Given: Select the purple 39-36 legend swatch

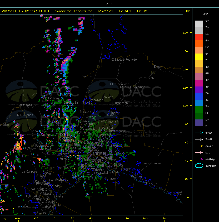Looking at the screenshot, I should tap(199, 90).
